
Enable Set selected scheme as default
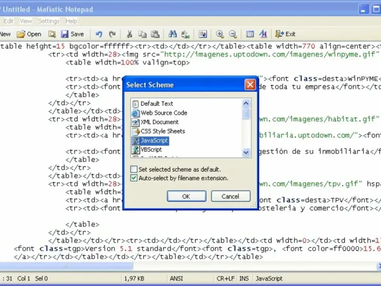(x=134, y=169)
